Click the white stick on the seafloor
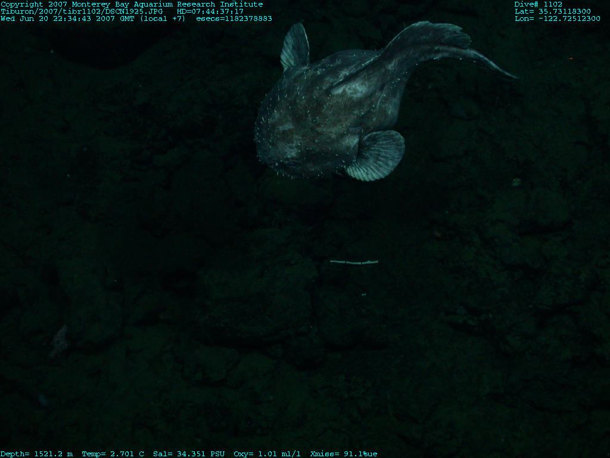The height and width of the screenshot is (458, 610). point(354,262)
